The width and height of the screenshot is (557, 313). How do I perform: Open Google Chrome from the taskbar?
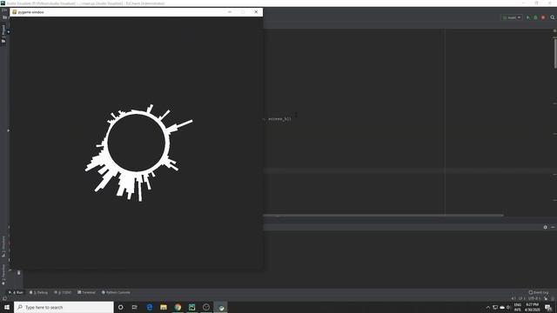(178, 307)
